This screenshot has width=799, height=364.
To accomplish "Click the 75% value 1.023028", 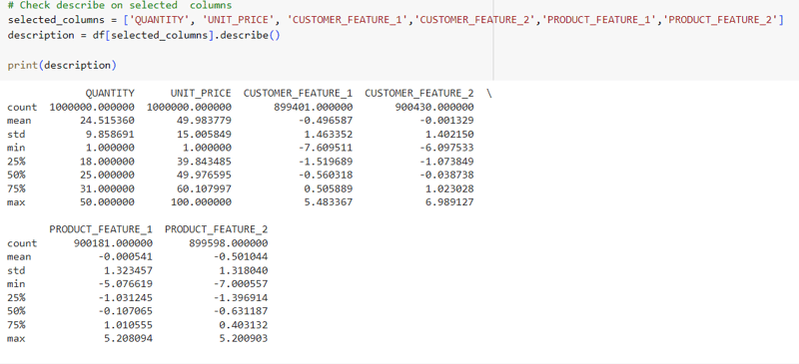I will click(449, 188).
